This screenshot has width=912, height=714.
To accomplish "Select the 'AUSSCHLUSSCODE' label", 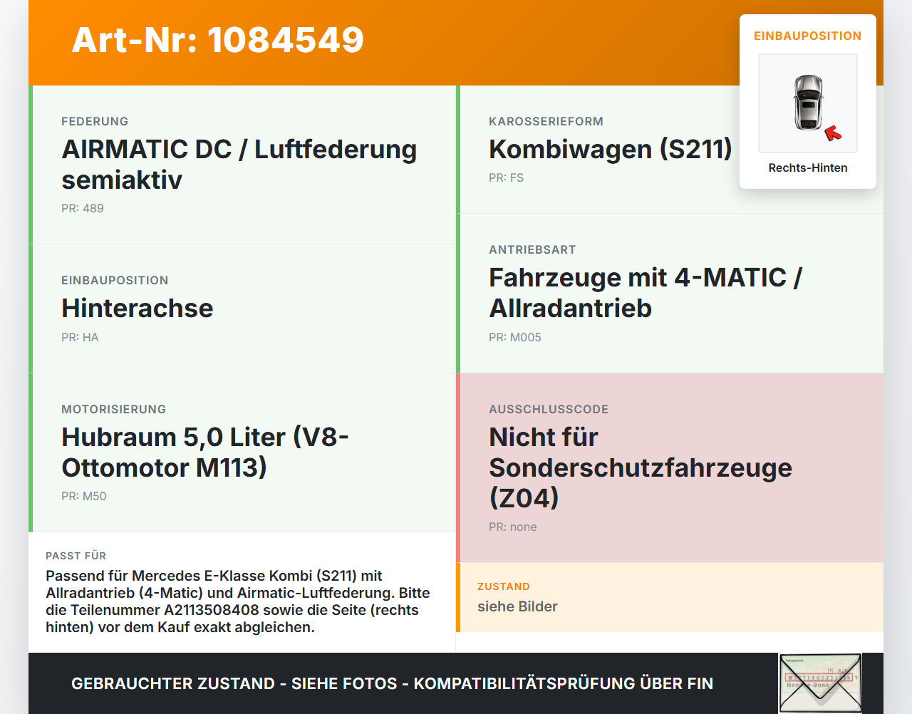I will (x=549, y=410).
